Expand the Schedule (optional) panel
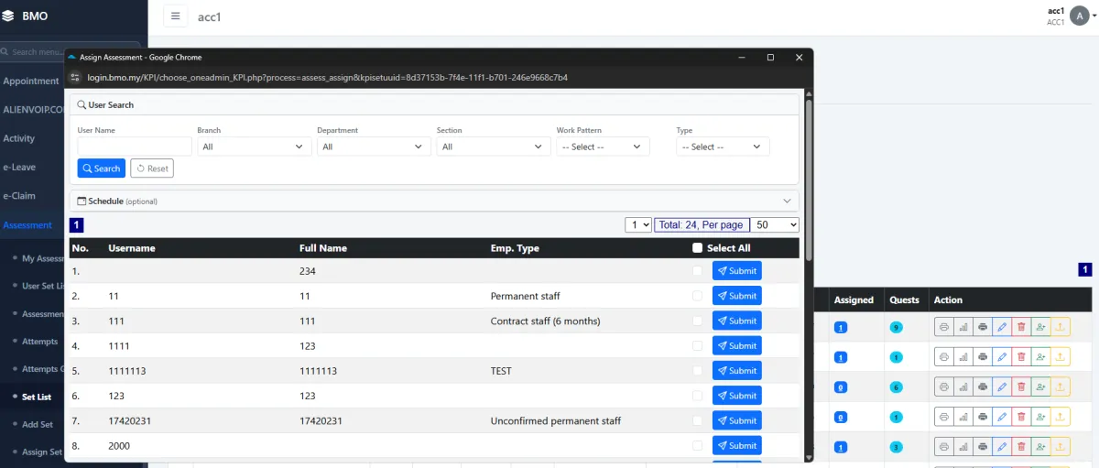 click(434, 201)
